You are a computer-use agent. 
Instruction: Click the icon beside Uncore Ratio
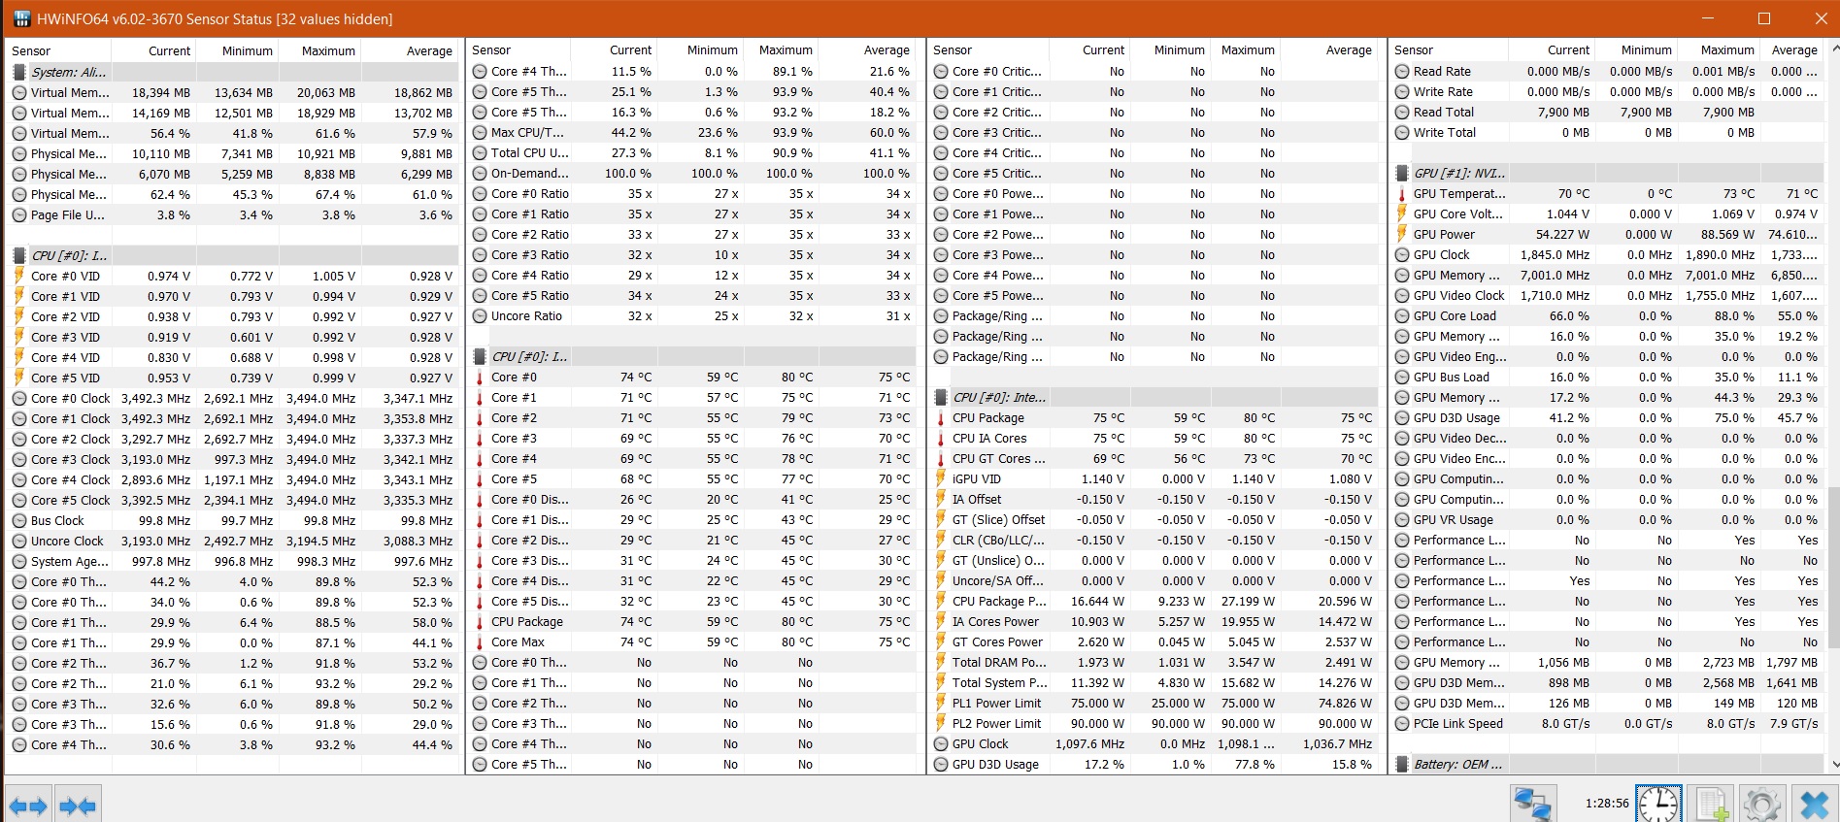[480, 315]
